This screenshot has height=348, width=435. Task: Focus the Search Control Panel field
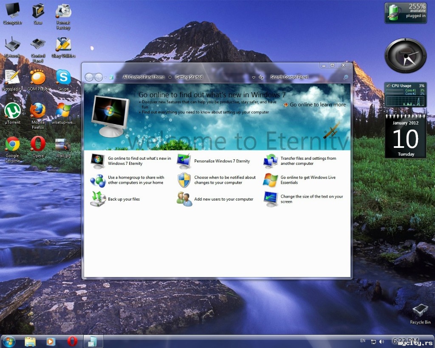(304, 77)
